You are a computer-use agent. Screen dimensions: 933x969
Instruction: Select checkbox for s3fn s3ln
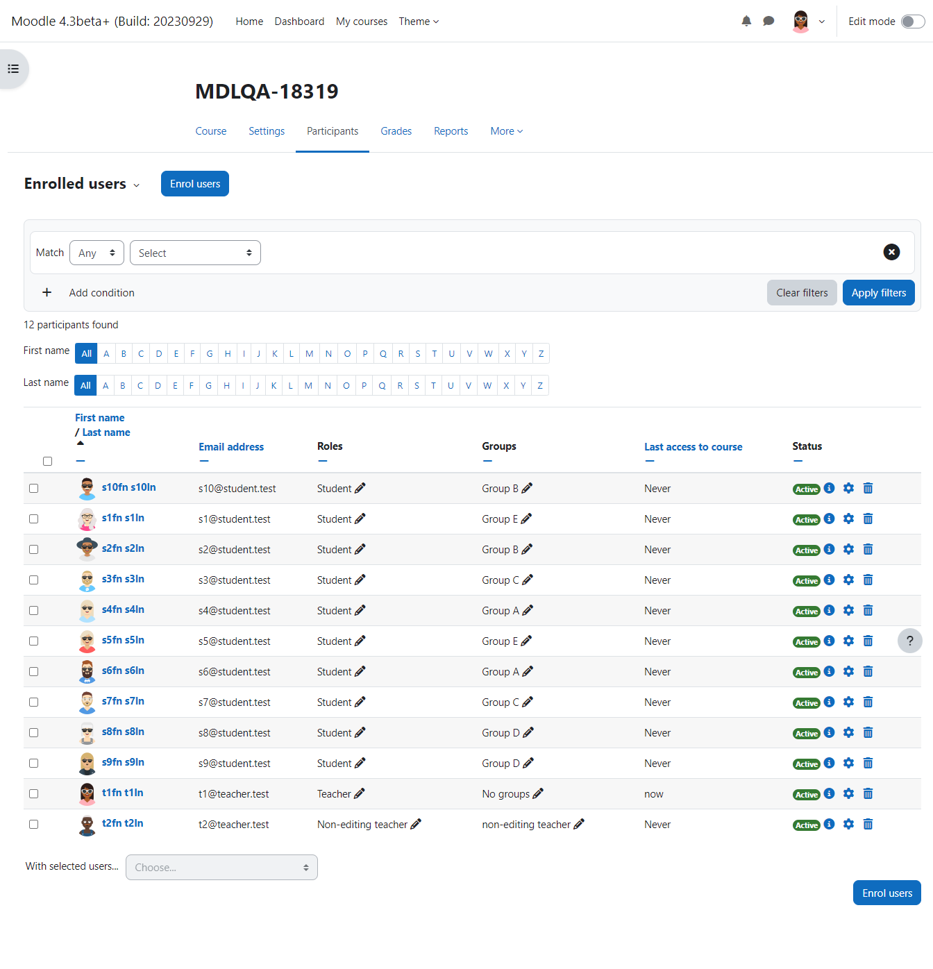[33, 580]
